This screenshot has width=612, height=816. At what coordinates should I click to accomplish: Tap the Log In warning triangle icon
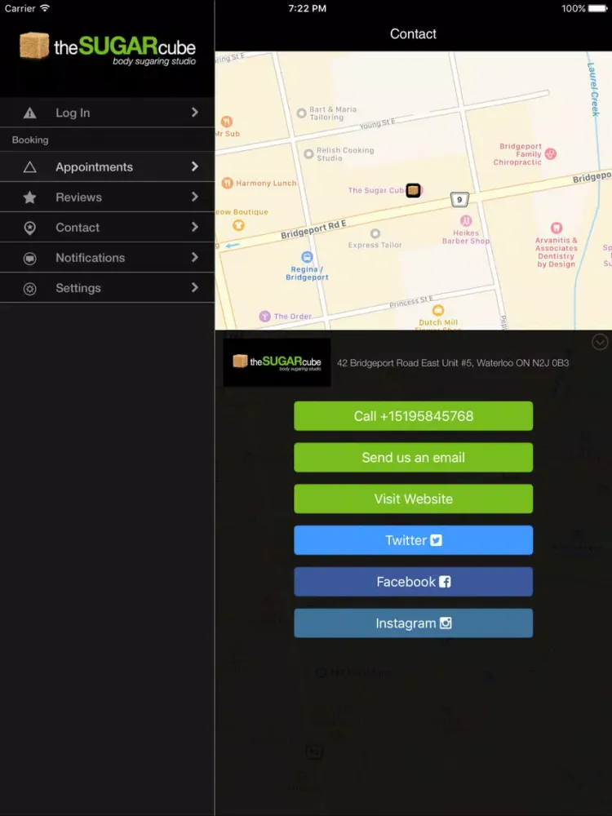pos(29,113)
